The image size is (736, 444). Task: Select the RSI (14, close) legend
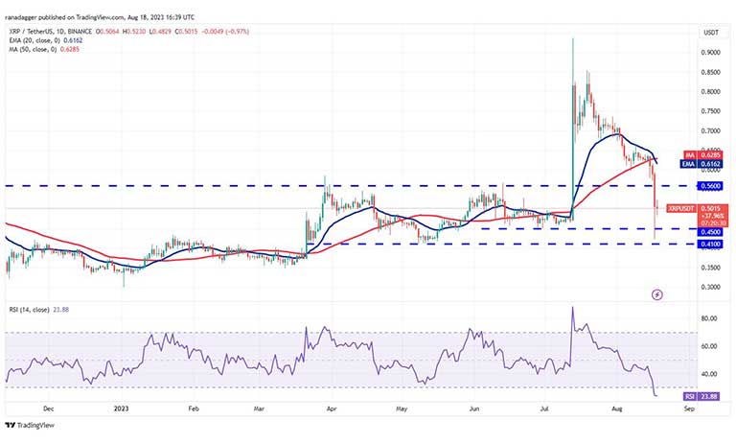[x=39, y=310]
